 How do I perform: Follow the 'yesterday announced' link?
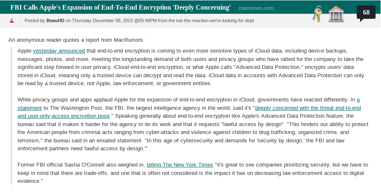59,51
